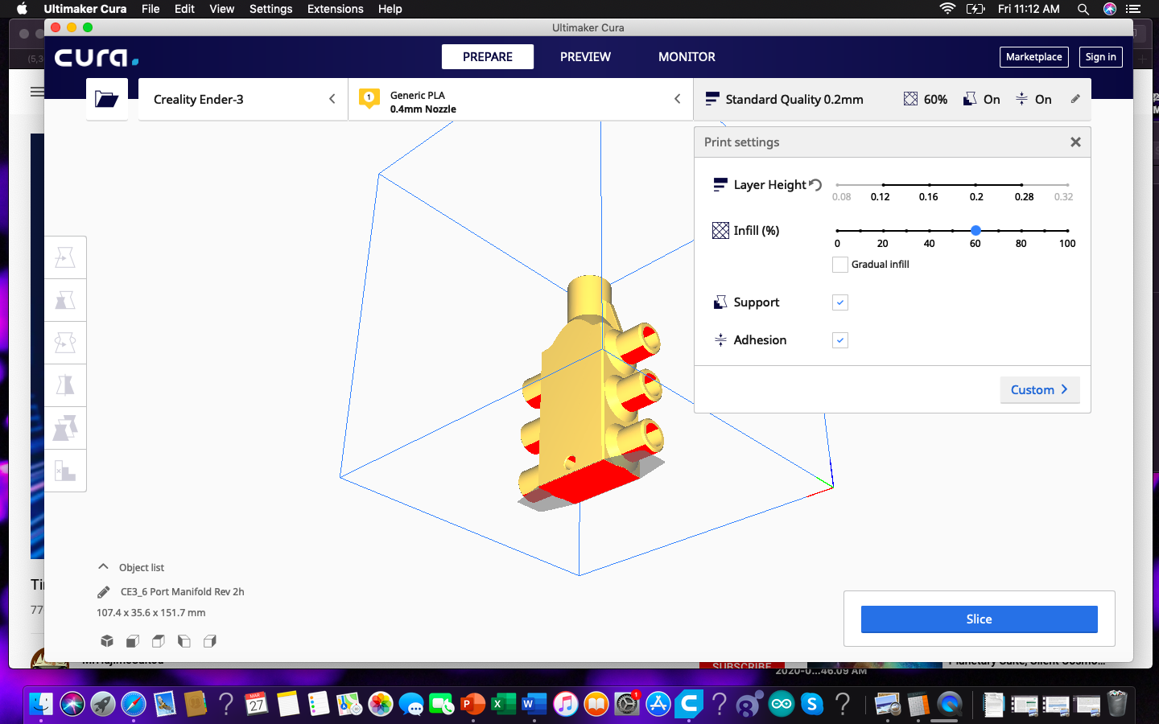Switch to 3D perspective view cube icon
Screen dimensions: 1159x724
(x=107, y=641)
